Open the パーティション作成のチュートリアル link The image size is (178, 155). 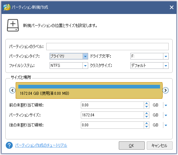41,145
